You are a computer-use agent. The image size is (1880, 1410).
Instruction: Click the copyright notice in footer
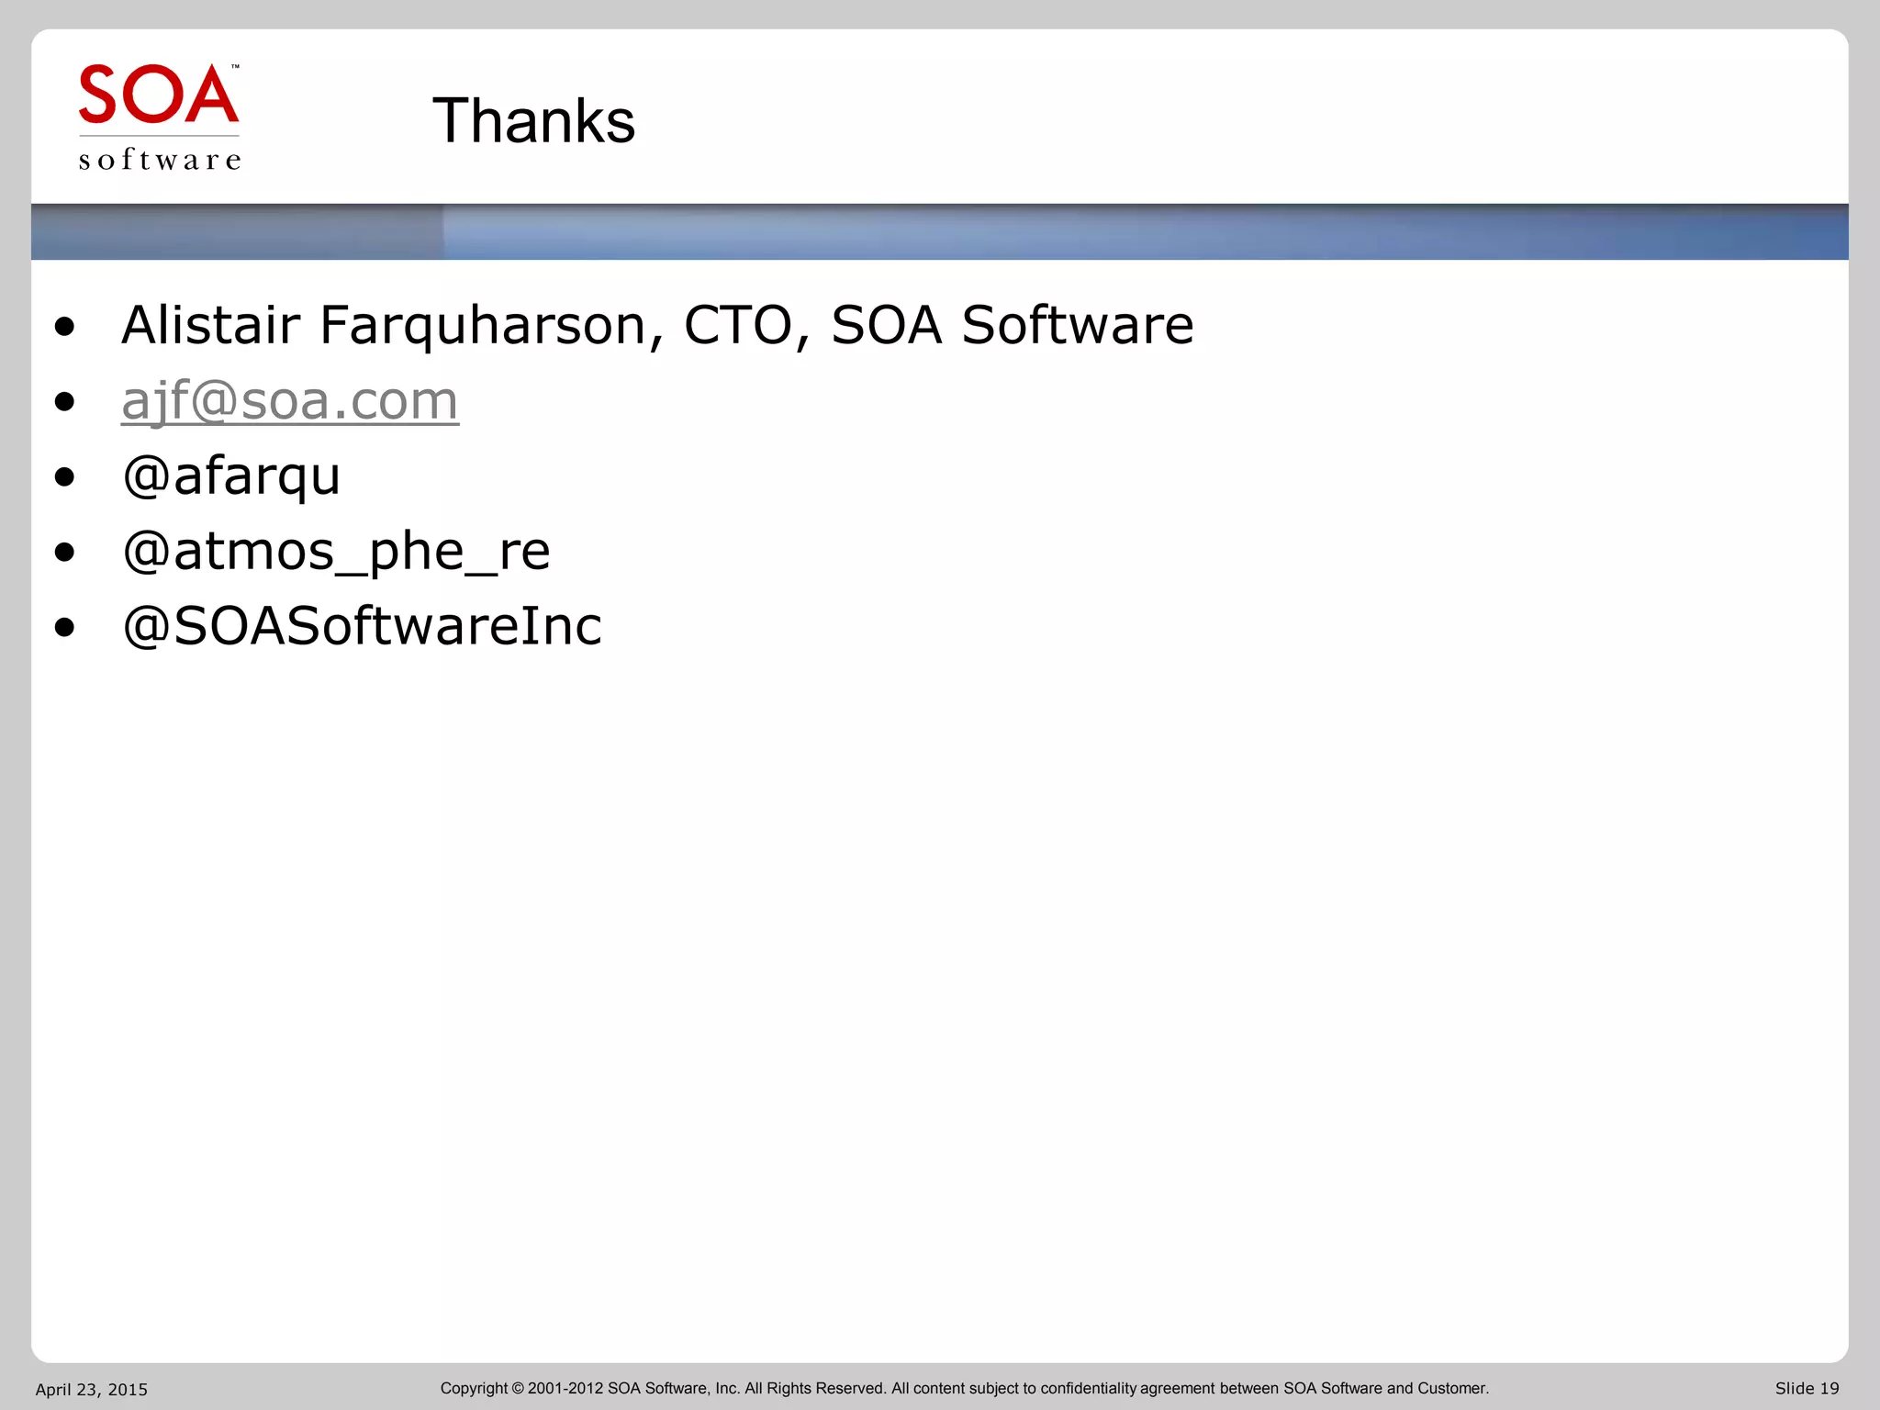point(964,1389)
